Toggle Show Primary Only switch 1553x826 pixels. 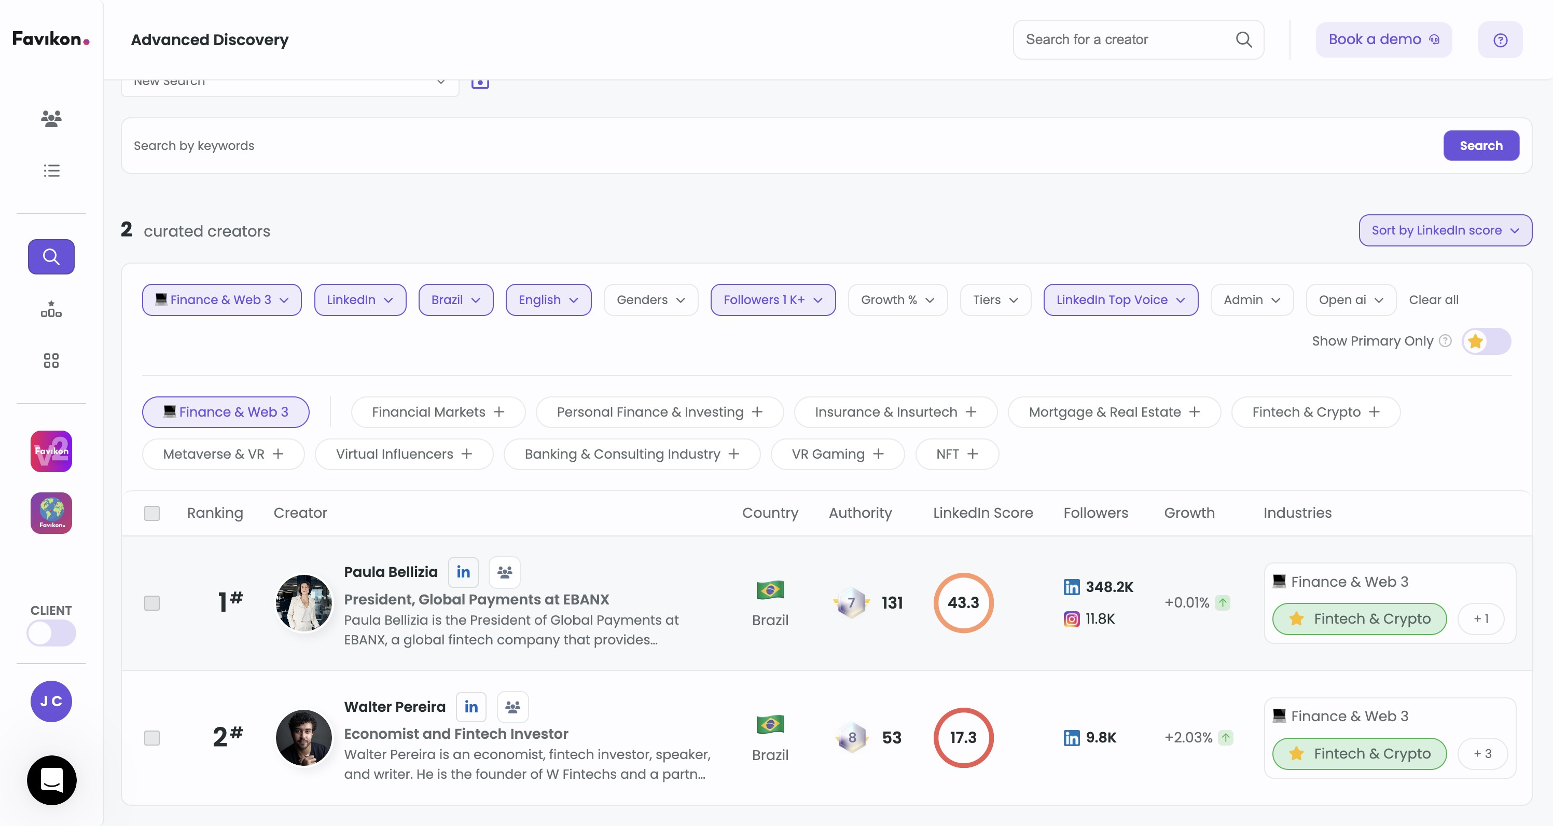[x=1486, y=341]
